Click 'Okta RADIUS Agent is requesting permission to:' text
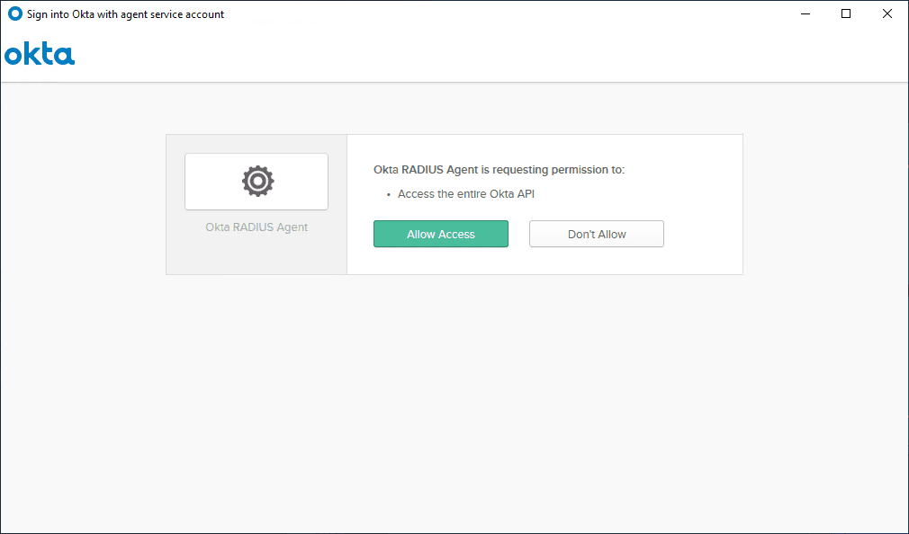909x534 pixels. tap(499, 170)
